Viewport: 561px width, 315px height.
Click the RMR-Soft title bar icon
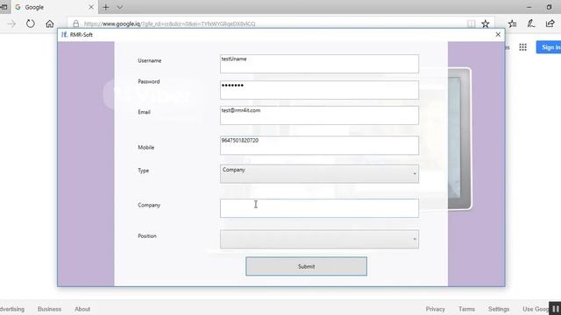(x=64, y=35)
